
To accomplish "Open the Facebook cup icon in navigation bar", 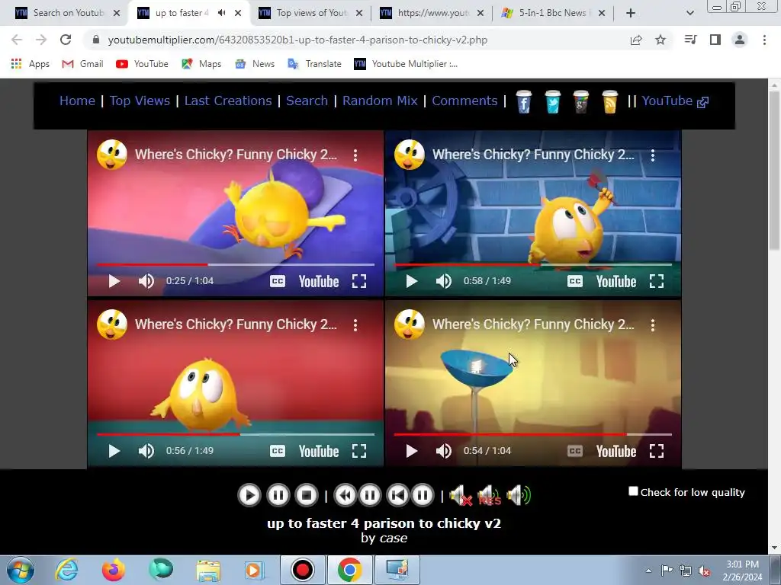I will (x=523, y=102).
